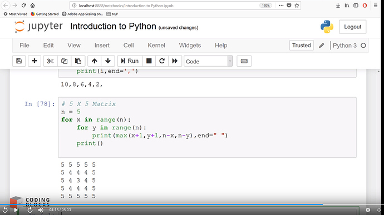Open the File menu
This screenshot has width=384, height=215.
point(24,46)
